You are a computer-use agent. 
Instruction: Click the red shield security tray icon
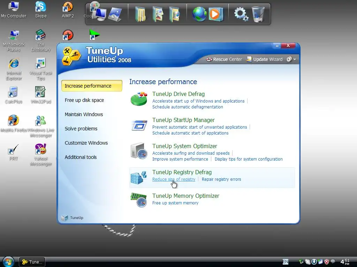pos(326,262)
